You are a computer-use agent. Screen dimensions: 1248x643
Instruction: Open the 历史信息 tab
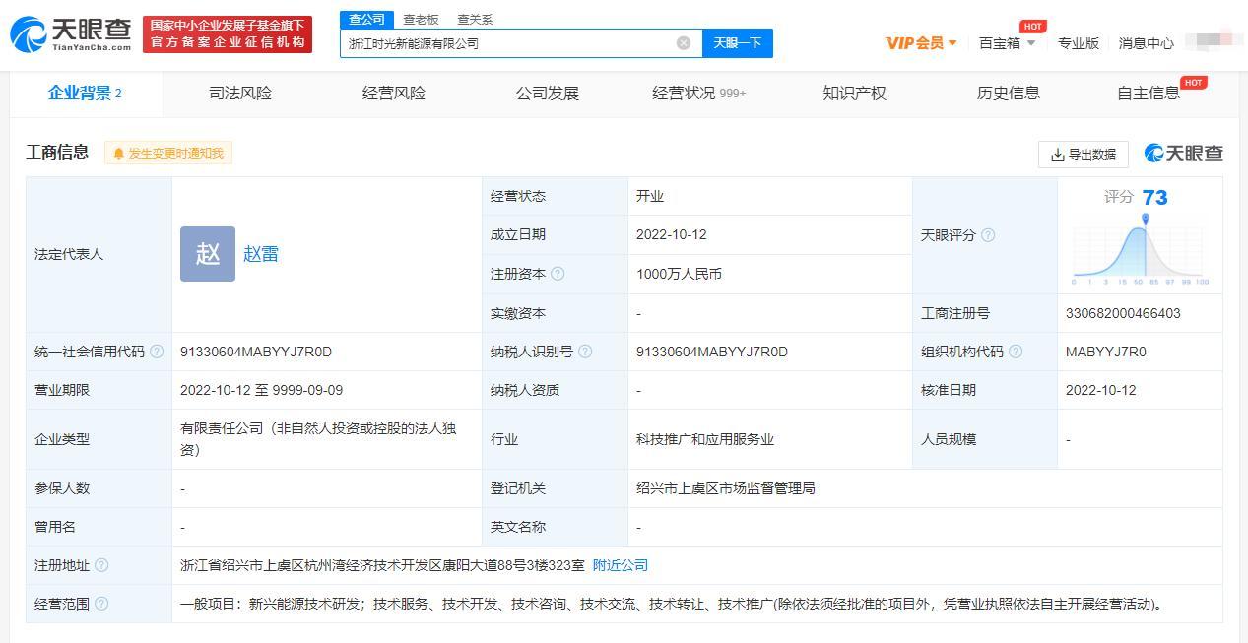pos(1009,94)
